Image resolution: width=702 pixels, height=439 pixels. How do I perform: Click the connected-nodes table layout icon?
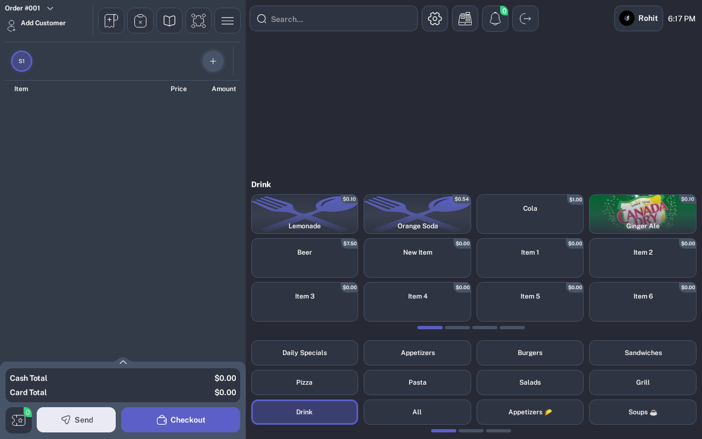[x=199, y=21]
